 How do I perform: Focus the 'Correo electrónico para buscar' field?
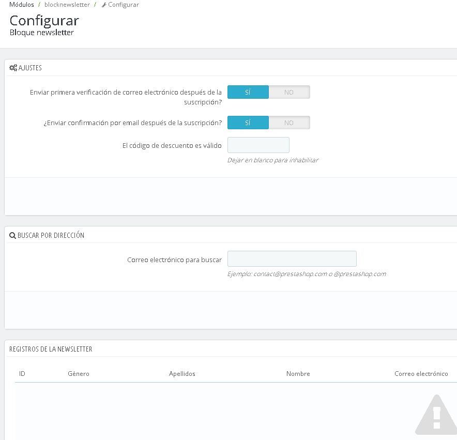click(x=292, y=259)
